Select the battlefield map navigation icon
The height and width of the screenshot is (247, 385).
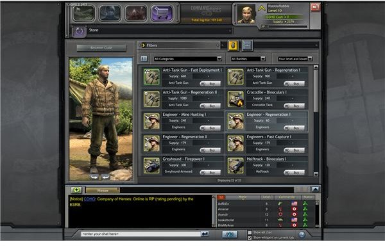click(x=83, y=13)
